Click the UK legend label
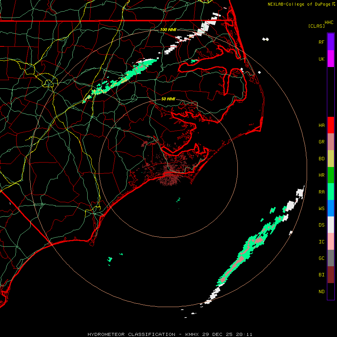Image resolution: width=337 pixels, height=337 pixels. pyautogui.click(x=321, y=59)
